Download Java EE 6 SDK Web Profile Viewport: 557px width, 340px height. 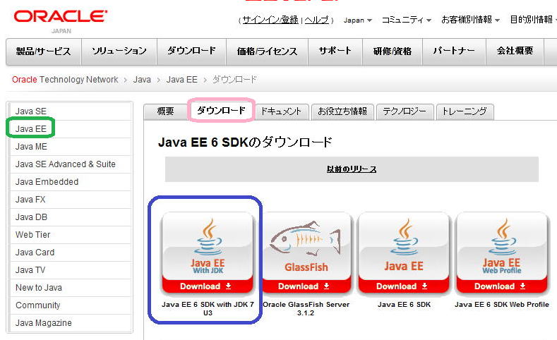click(503, 253)
